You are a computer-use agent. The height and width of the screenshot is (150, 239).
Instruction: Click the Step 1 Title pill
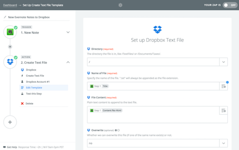(99, 86)
